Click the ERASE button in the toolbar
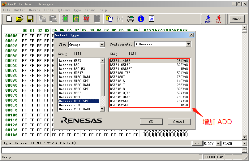Screen dimensions: 249x161 pos(237,19)
